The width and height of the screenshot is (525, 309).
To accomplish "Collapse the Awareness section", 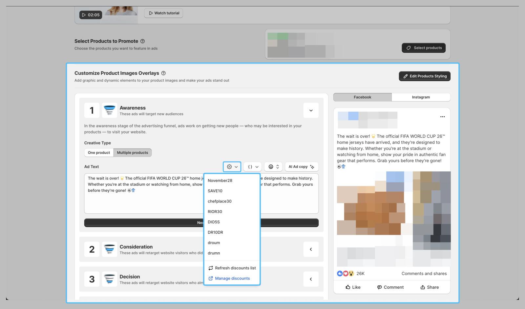I will click(x=311, y=110).
